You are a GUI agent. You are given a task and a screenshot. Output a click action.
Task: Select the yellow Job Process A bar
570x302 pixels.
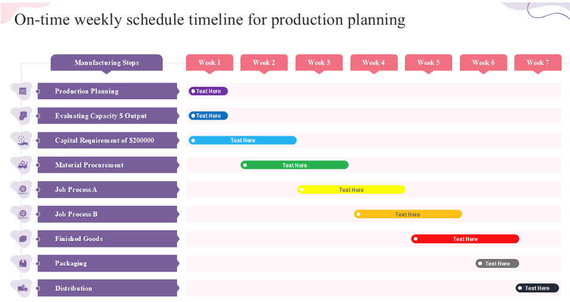[351, 190]
